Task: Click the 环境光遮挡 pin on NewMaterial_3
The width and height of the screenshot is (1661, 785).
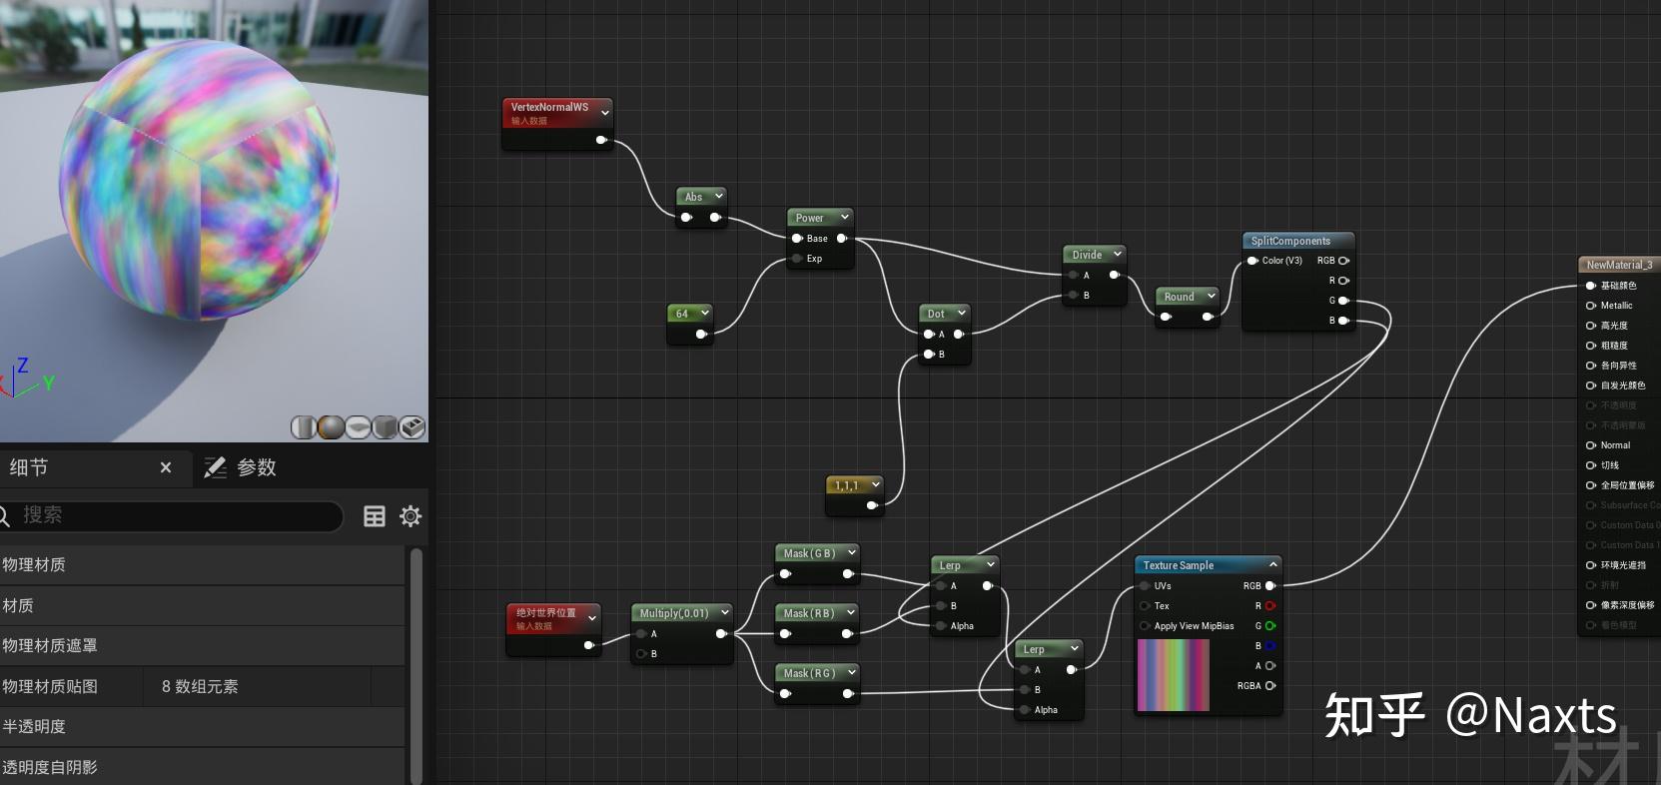Action: click(x=1591, y=565)
